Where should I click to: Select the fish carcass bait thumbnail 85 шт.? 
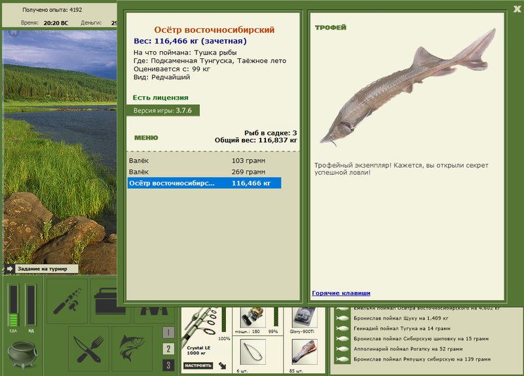click(305, 352)
